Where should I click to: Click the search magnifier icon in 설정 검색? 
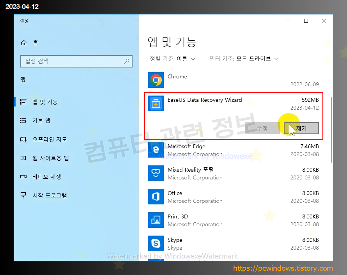coord(127,61)
